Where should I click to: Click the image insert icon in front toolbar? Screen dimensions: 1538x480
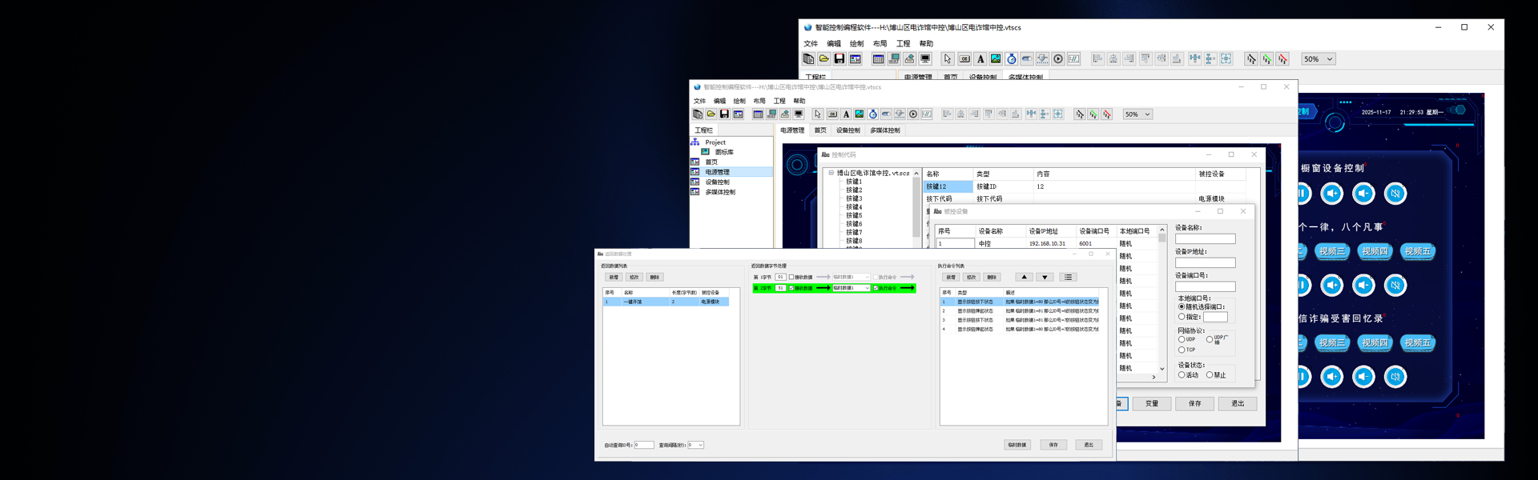click(x=859, y=114)
